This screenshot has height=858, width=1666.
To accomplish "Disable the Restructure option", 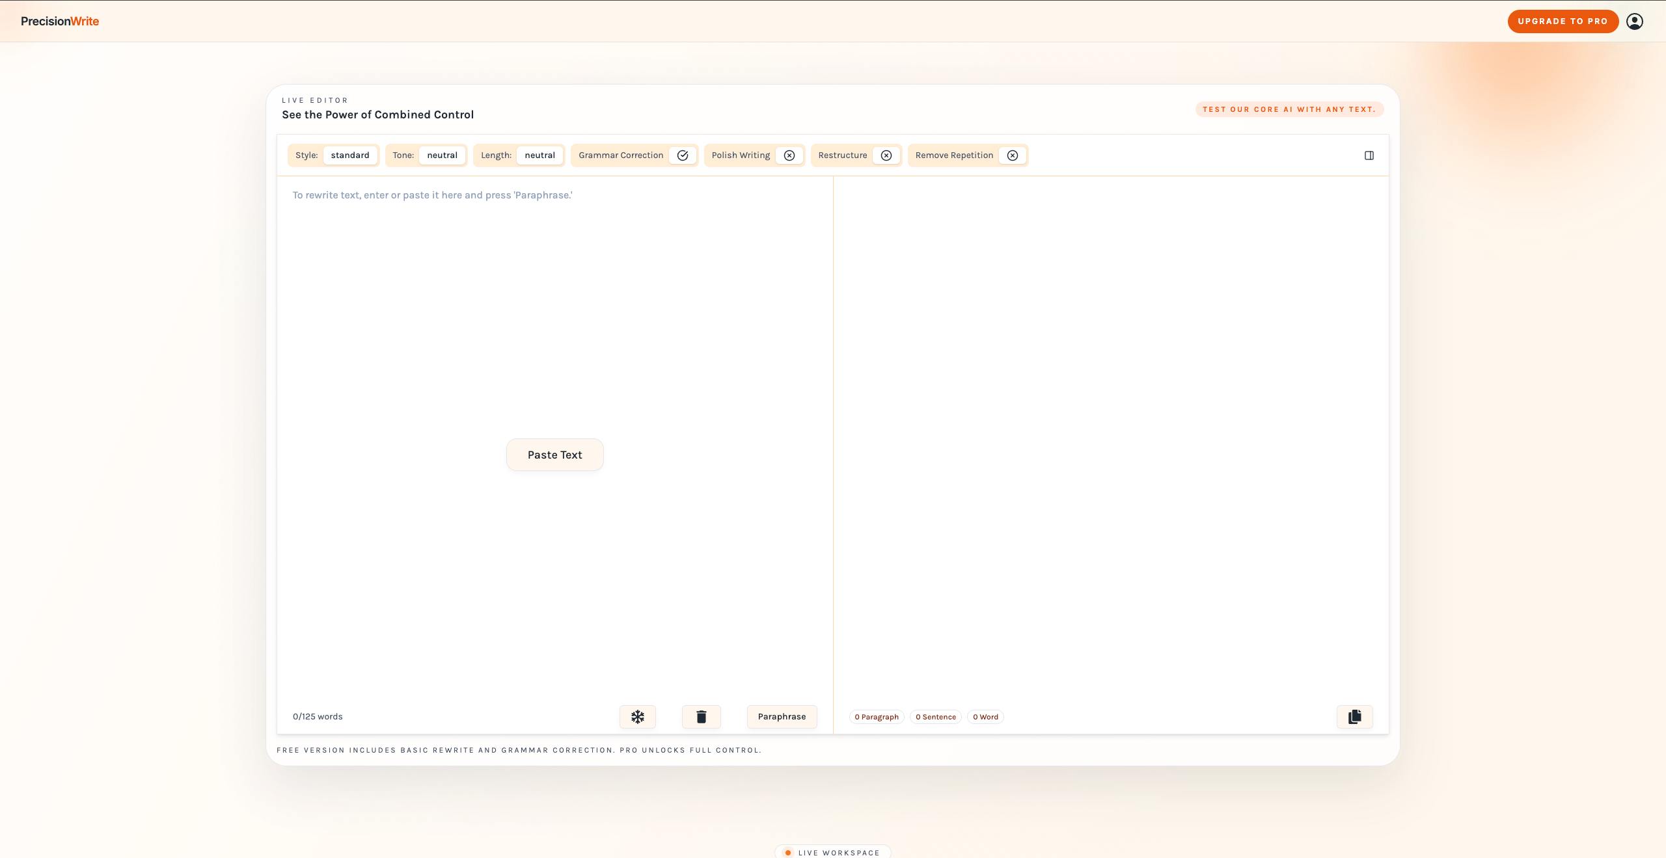I will pyautogui.click(x=886, y=155).
